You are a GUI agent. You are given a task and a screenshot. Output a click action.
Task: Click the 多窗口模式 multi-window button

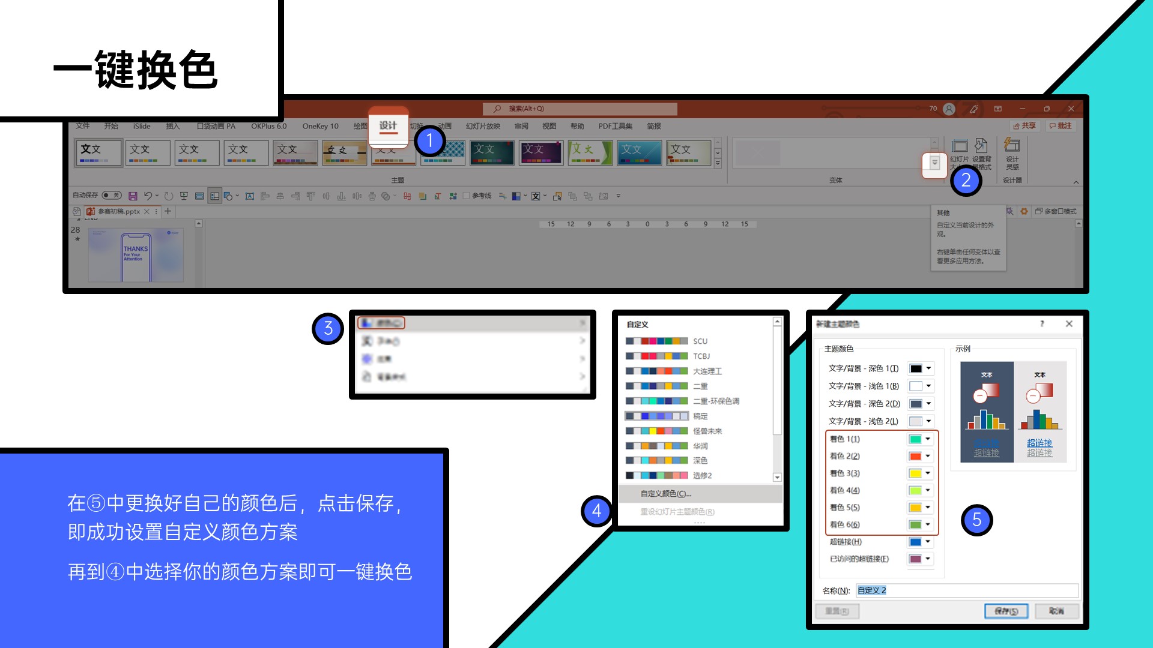pos(1055,211)
